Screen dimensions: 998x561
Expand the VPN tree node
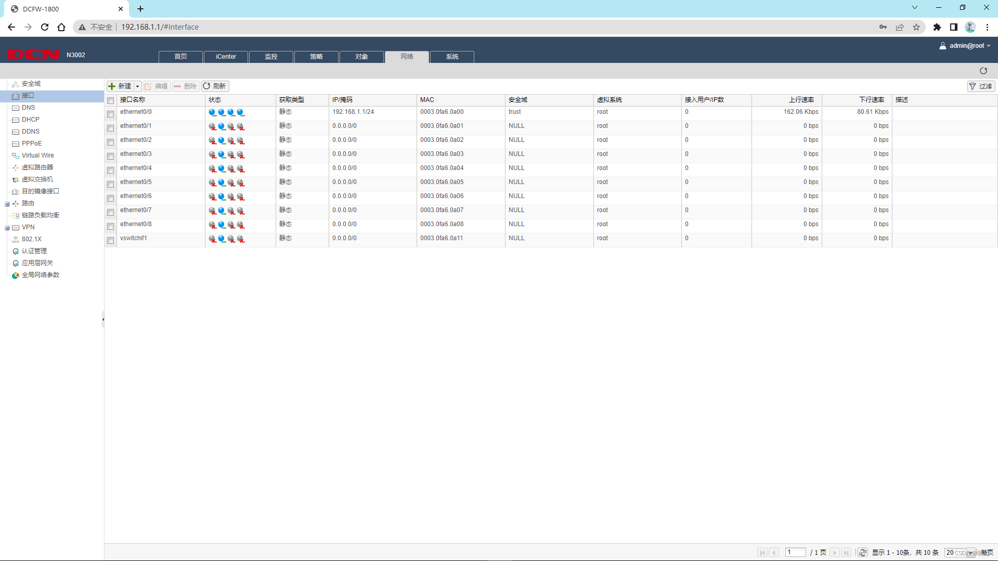[x=7, y=228]
